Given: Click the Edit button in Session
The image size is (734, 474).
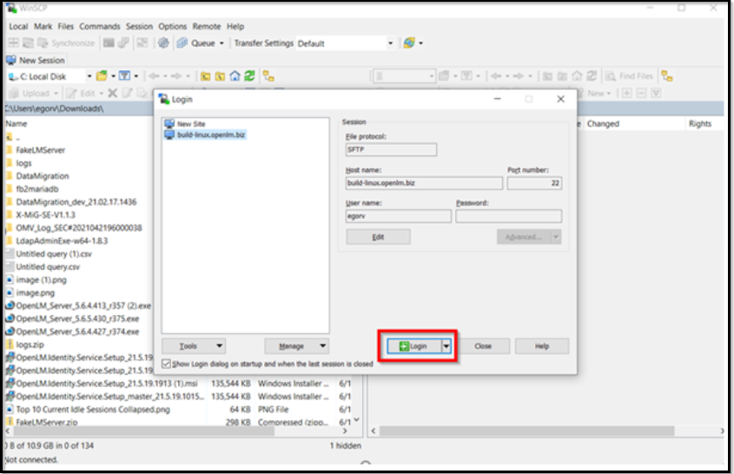Looking at the screenshot, I should pos(378,237).
